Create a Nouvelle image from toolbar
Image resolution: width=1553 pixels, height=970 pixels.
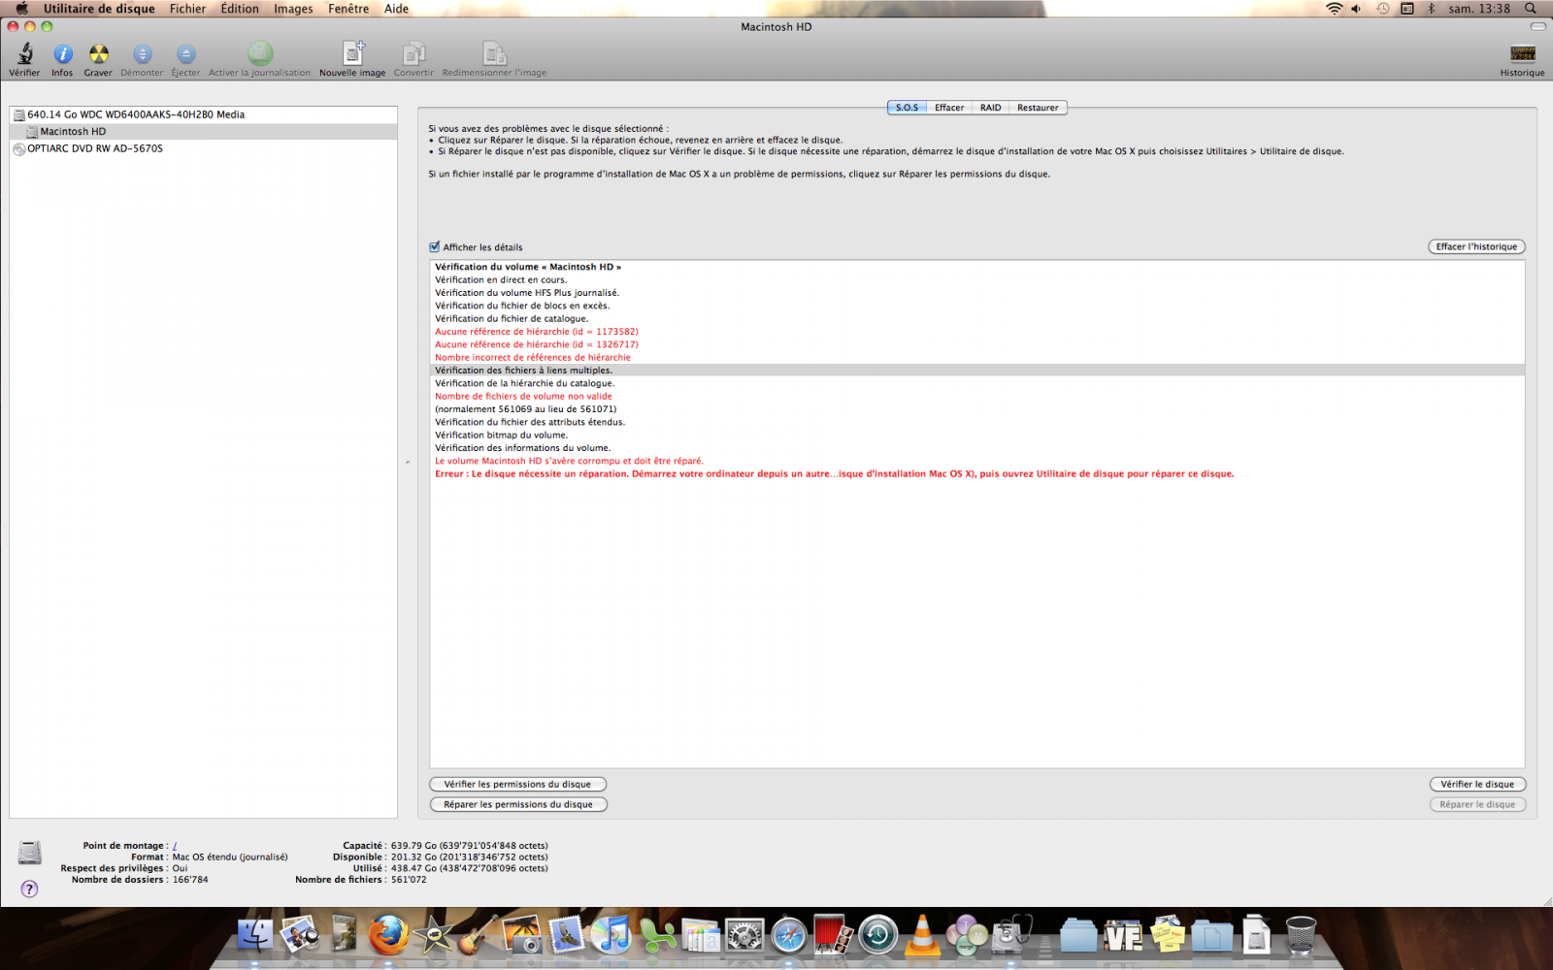click(353, 53)
